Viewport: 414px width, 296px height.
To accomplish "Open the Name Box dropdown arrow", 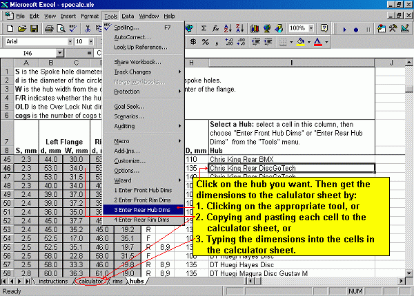I will coord(60,53).
